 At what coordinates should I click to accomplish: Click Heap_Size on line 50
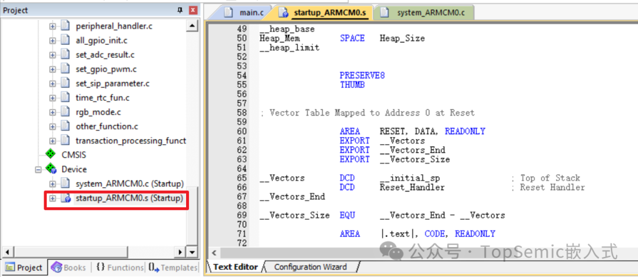[402, 38]
